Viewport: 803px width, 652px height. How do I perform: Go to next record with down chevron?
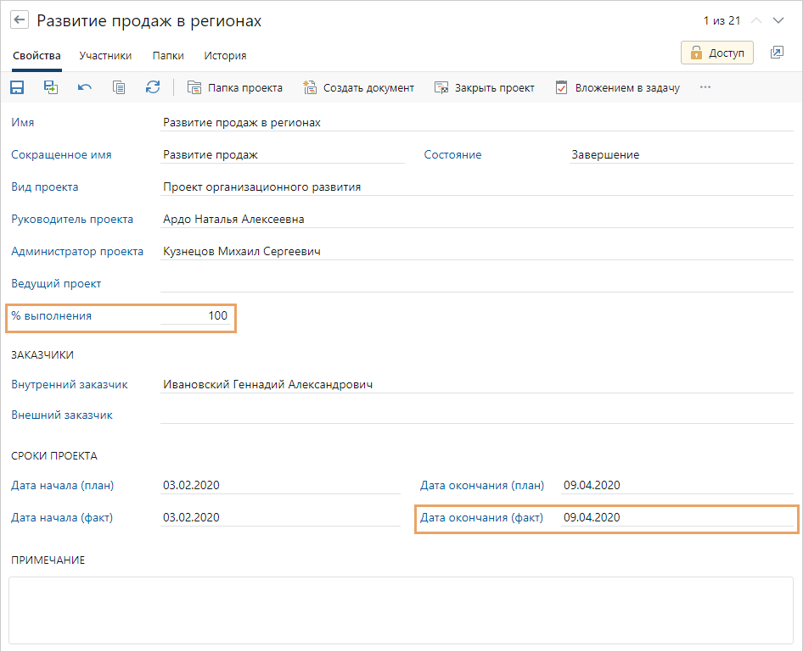[x=778, y=21]
